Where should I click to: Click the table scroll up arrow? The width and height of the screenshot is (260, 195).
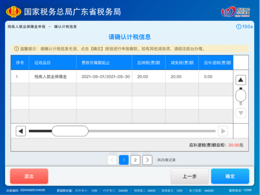[241, 80]
